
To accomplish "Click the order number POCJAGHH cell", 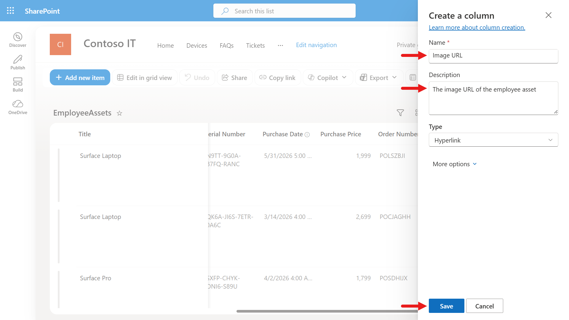I will (x=395, y=217).
